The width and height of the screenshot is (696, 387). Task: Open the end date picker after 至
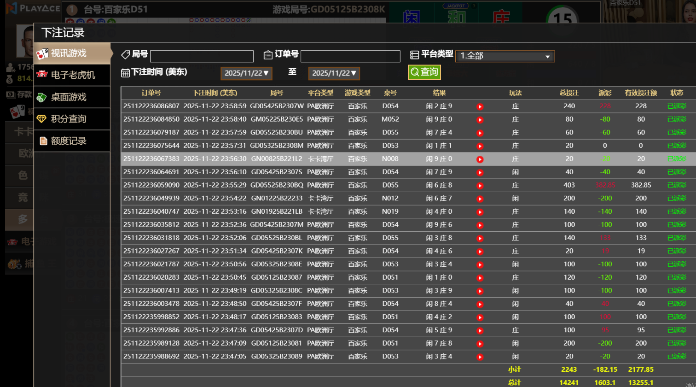click(334, 73)
